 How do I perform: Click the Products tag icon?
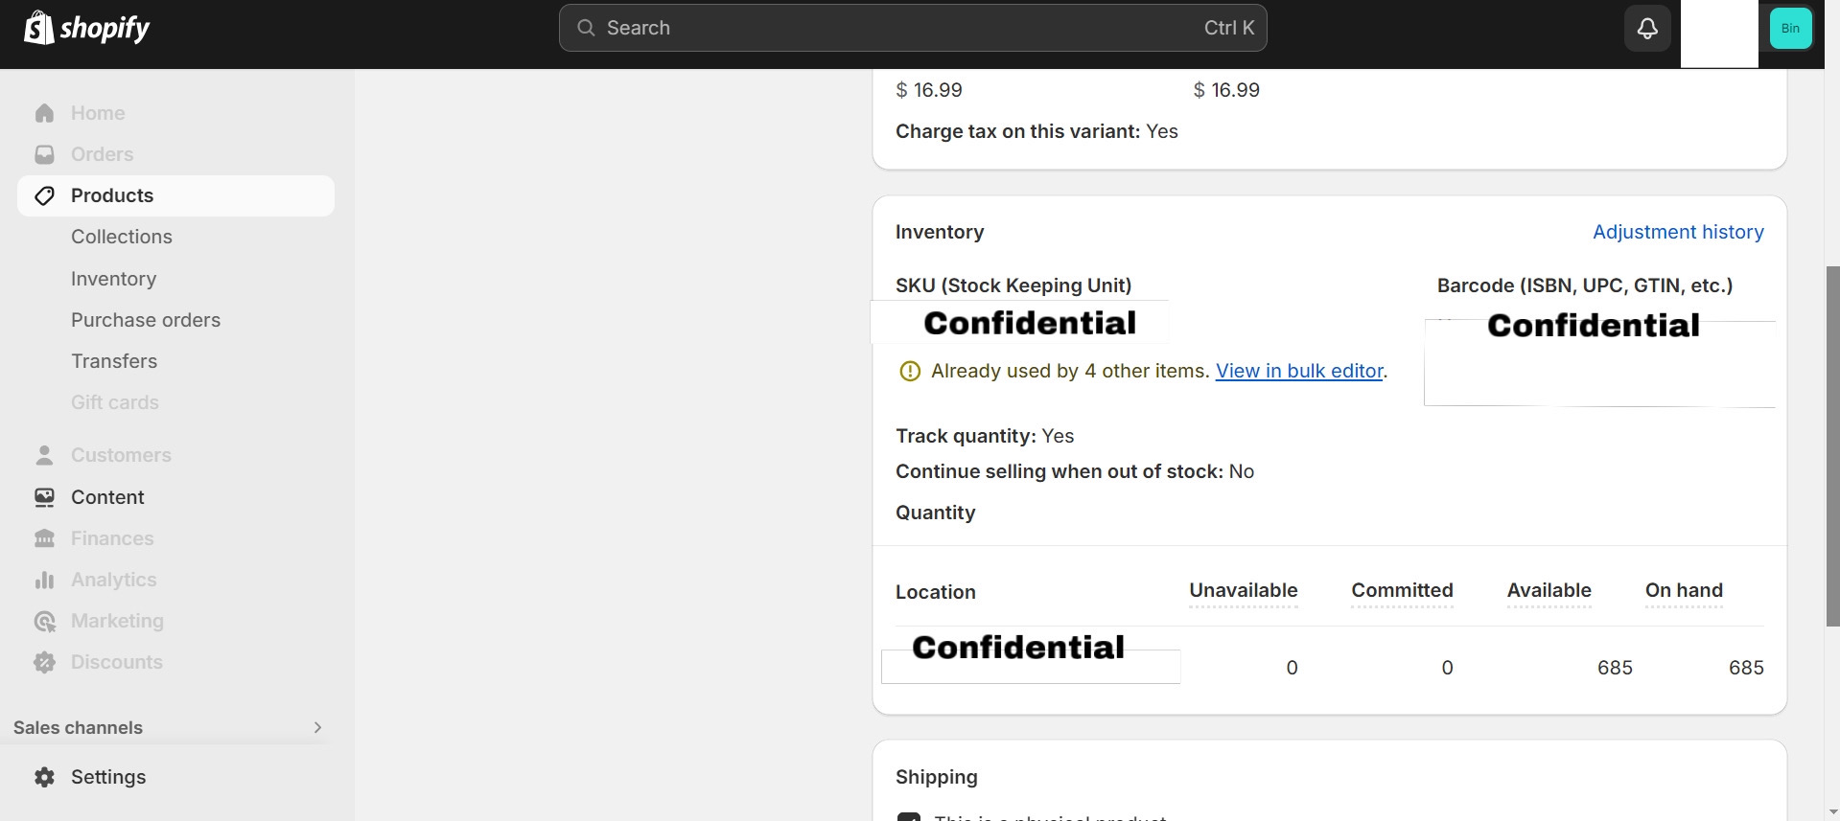[x=44, y=195]
